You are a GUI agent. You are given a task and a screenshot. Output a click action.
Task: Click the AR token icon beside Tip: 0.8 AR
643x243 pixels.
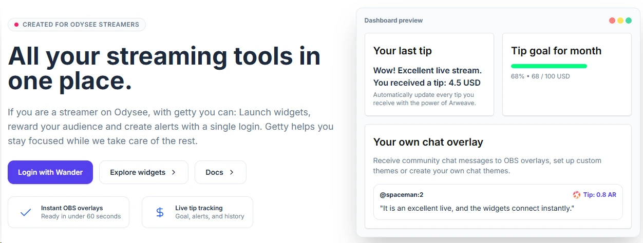click(577, 195)
